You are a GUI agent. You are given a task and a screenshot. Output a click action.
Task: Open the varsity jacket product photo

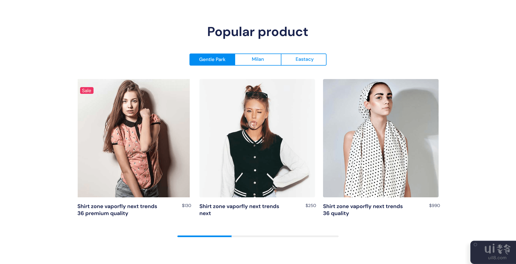(x=257, y=138)
